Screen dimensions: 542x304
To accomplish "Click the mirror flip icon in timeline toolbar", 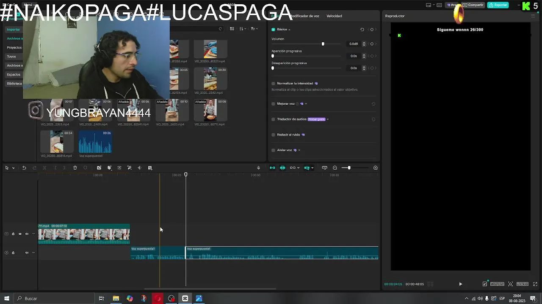I will tap(139, 168).
